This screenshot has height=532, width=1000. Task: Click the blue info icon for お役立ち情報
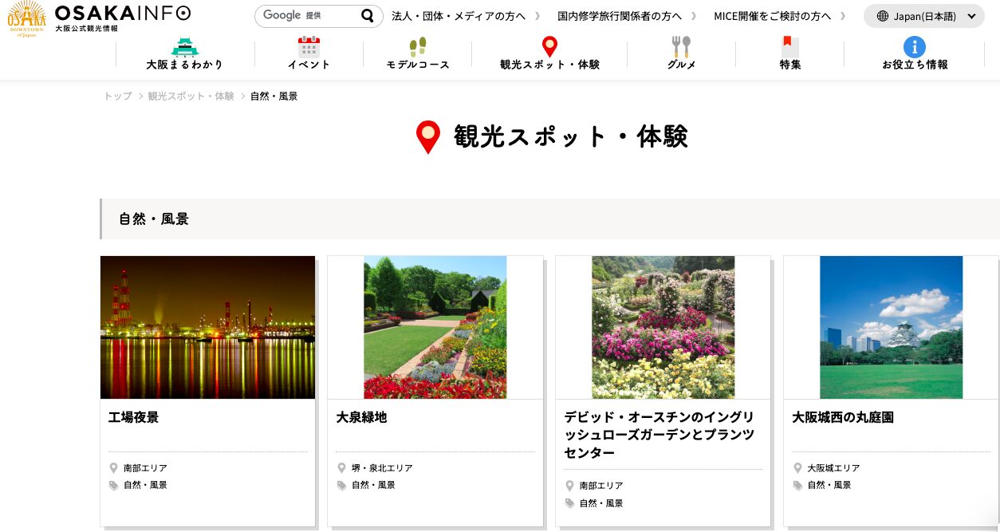click(x=914, y=46)
